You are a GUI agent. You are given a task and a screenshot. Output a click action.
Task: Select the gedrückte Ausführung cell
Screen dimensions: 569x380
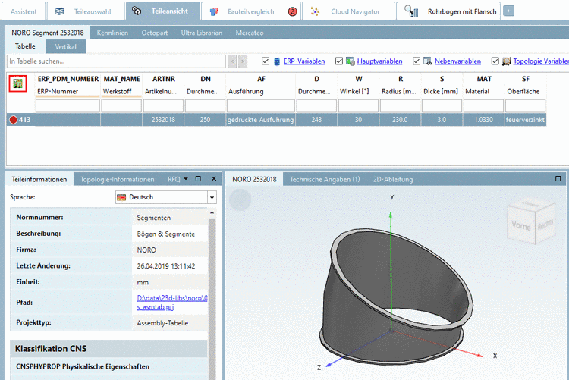pos(260,120)
